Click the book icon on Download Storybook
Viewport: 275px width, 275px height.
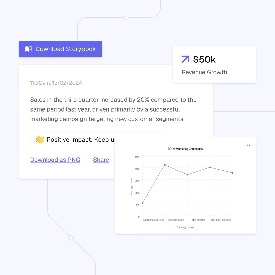point(29,49)
